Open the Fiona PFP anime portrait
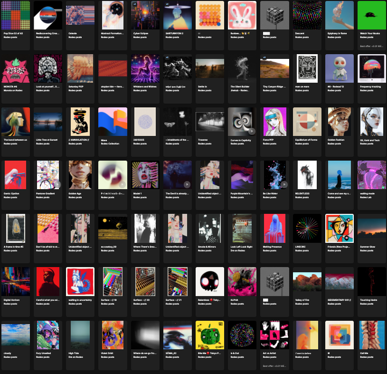The height and width of the screenshot is (374, 387). click(x=275, y=122)
